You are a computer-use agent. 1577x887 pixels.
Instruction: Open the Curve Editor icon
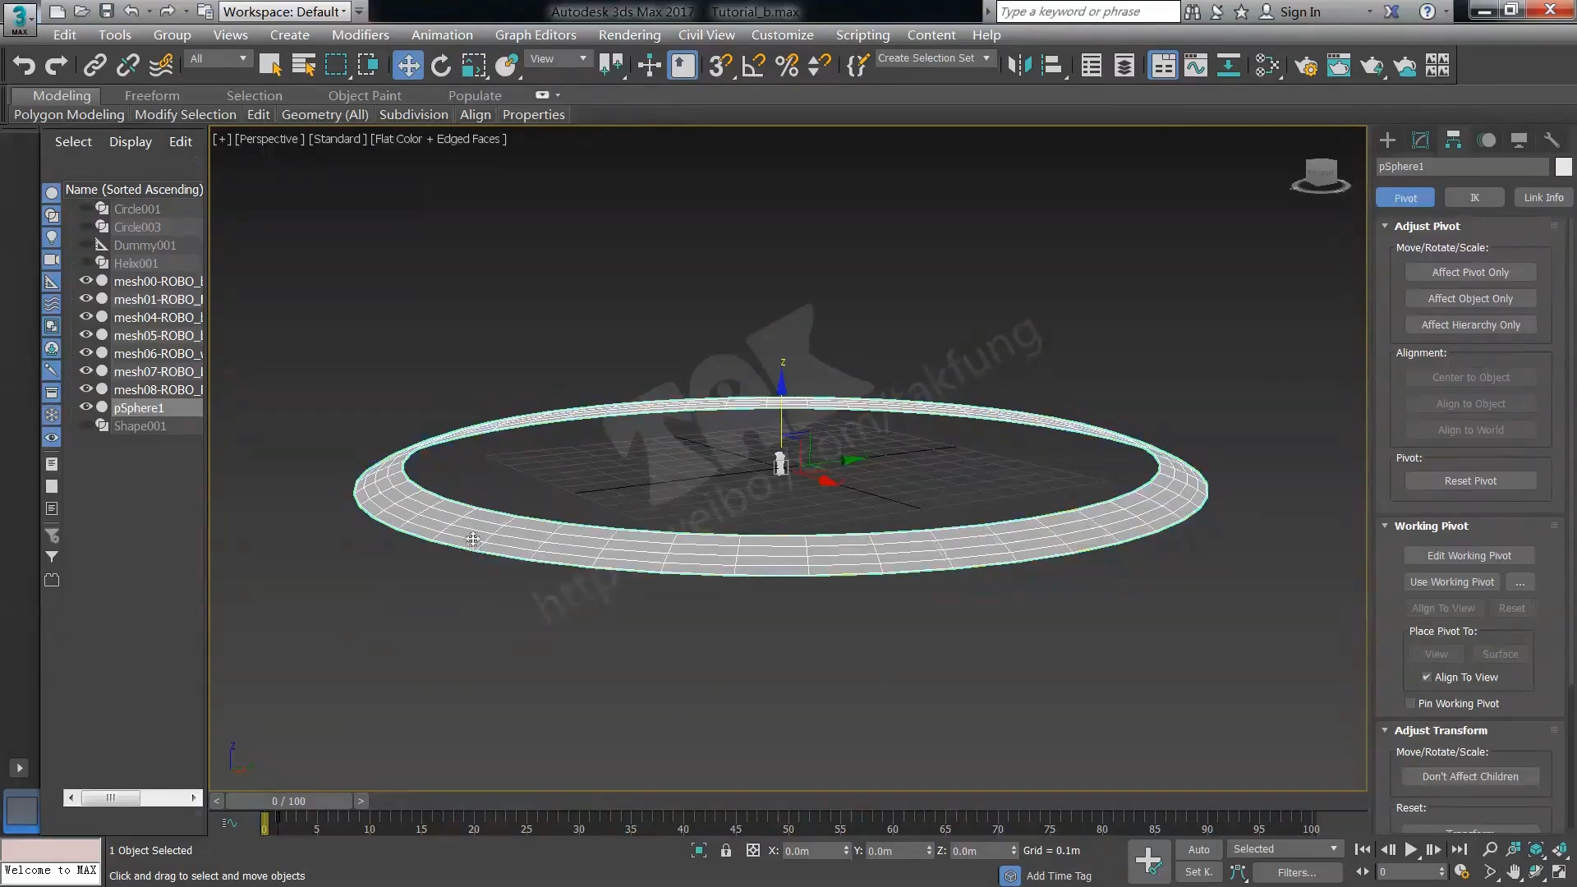point(1196,66)
